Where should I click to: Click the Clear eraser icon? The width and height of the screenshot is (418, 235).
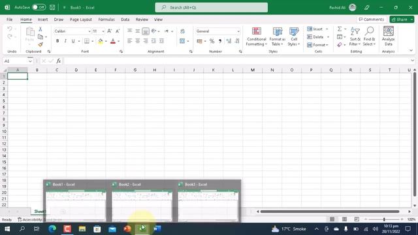(x=340, y=45)
